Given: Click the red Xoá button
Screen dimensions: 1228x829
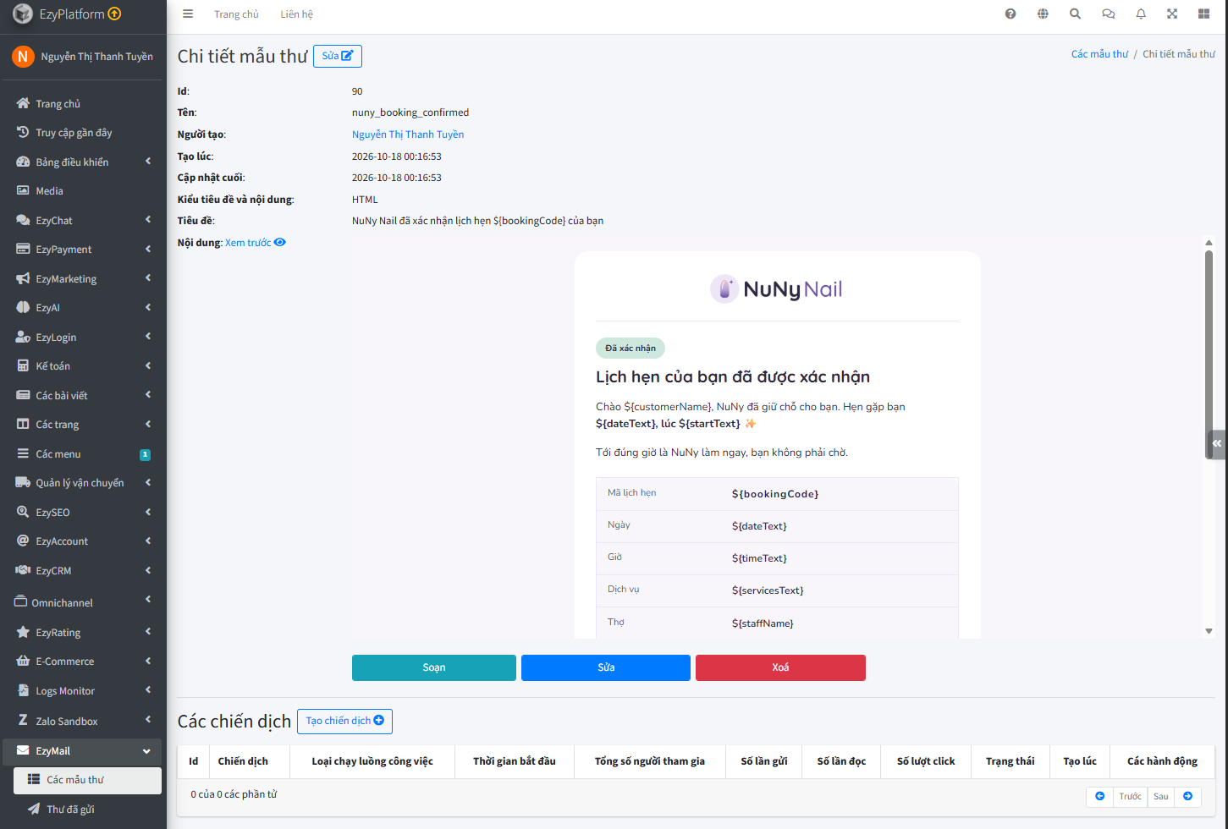Looking at the screenshot, I should click(780, 667).
